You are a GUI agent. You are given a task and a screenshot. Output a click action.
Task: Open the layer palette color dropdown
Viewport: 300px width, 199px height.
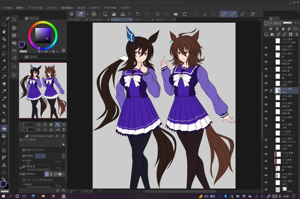pos(268,23)
